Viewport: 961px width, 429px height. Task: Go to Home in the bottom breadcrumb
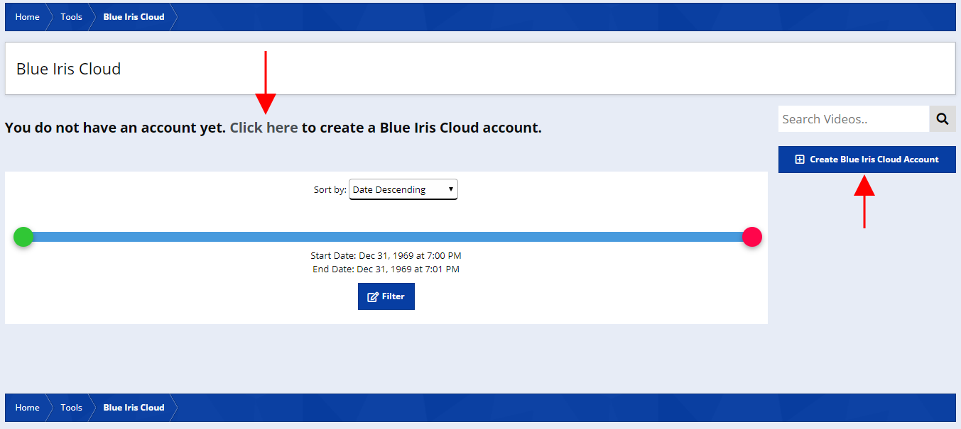coord(27,408)
